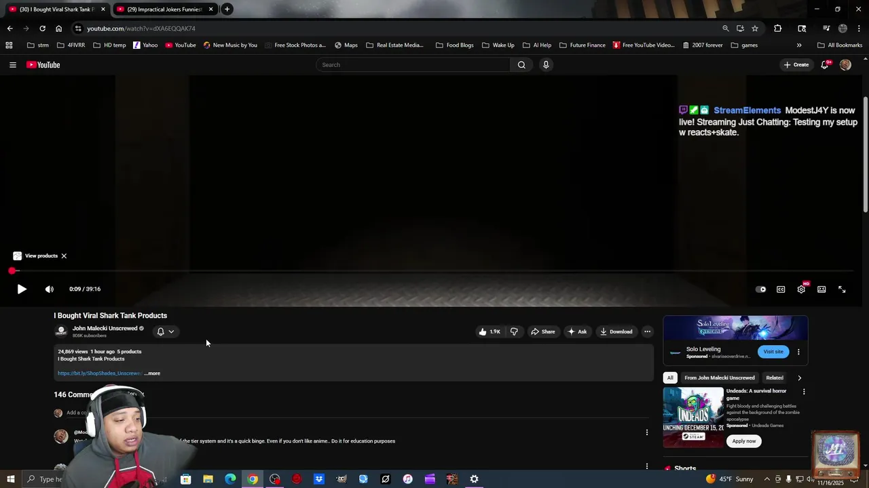
Task: Reload the page
Action: (42, 28)
